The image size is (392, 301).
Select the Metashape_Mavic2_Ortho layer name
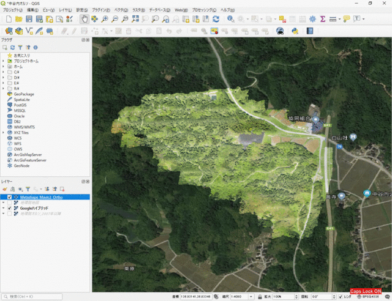click(41, 197)
